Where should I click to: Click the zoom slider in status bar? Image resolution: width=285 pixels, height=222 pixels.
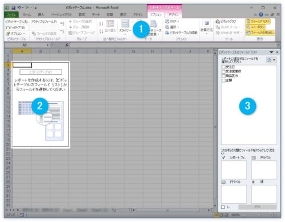(x=259, y=215)
